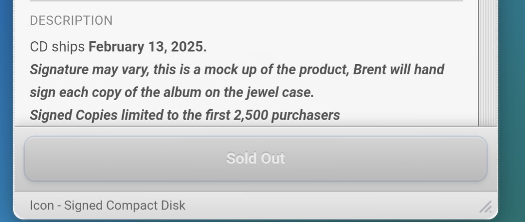The image size is (525, 222).
Task: Click the teal desktop background right of the window
Action: point(512,97)
